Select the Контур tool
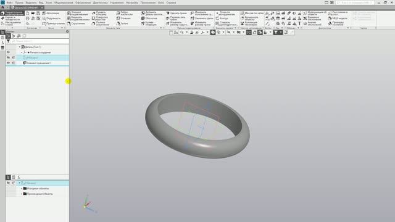 click(x=222, y=18)
